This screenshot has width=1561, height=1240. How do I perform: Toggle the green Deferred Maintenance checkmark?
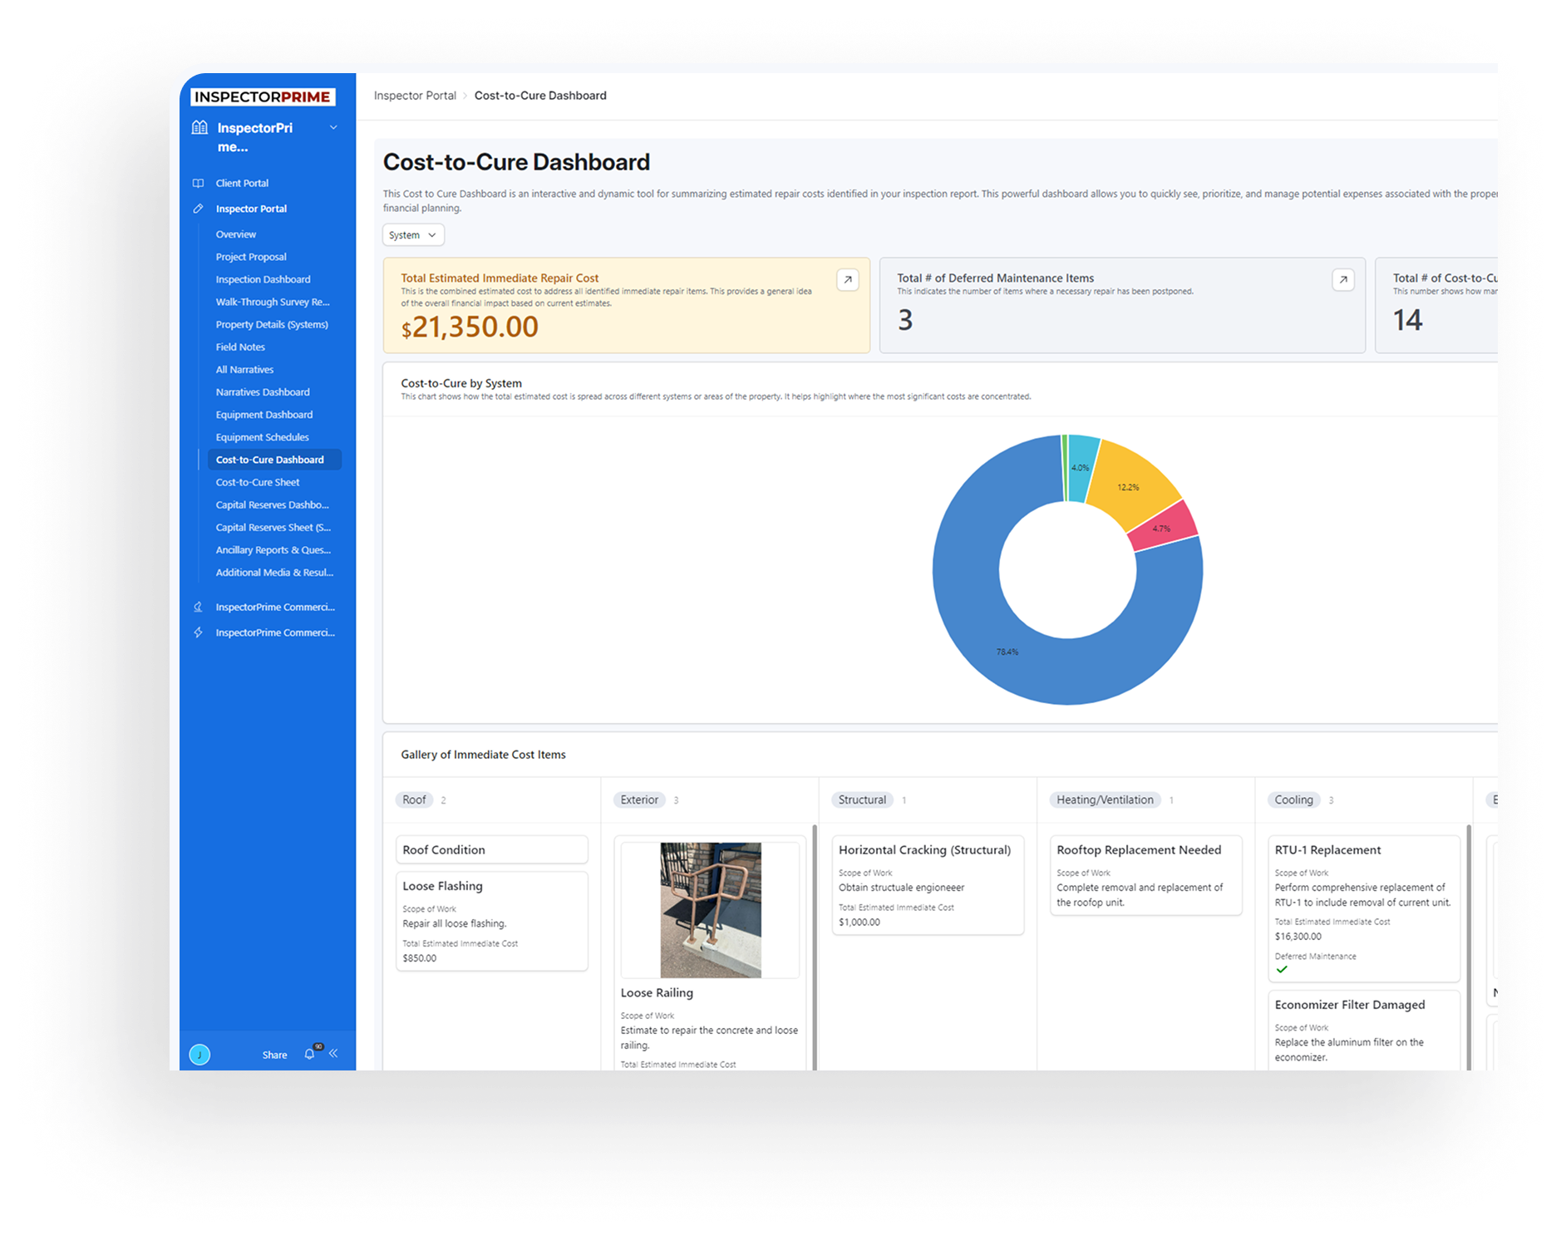1282,969
